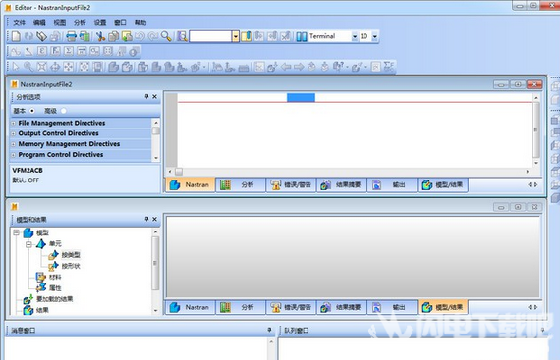Click the tag icon in top toolbar
The height and width of the screenshot is (360, 560).
pos(42,36)
